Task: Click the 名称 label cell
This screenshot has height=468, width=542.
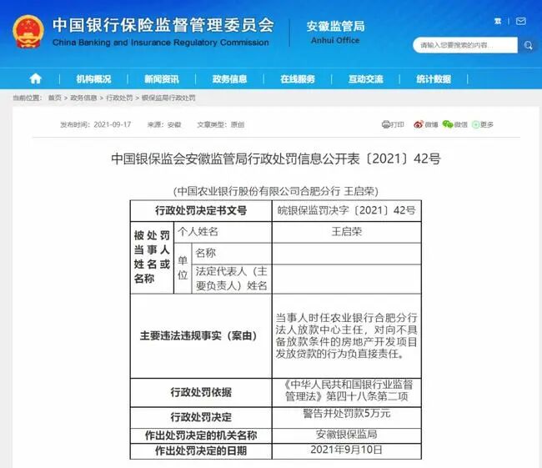Action: pyautogui.click(x=232, y=254)
